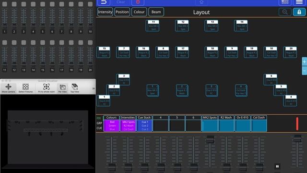Open the Position tab
This screenshot has height=173, width=307.
point(122,12)
